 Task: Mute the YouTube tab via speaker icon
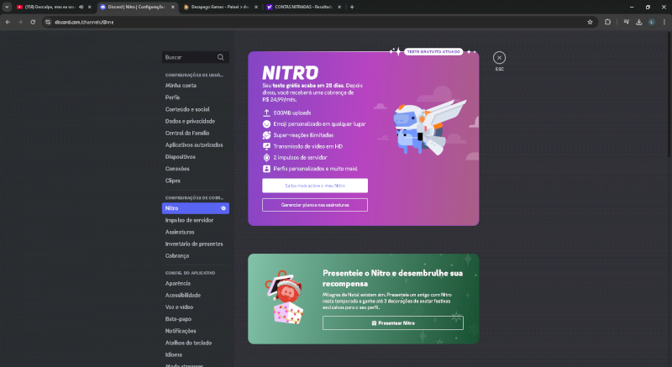coord(81,7)
